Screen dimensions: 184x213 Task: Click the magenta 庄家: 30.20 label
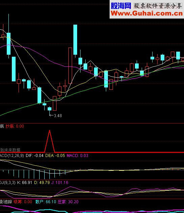[x=68, y=202]
